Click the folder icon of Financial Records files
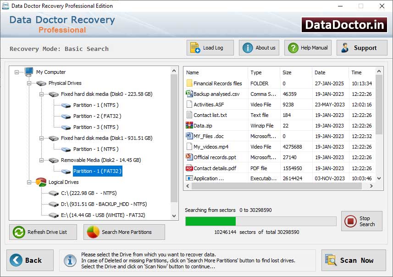This screenshot has width=393, height=277. tap(189, 83)
